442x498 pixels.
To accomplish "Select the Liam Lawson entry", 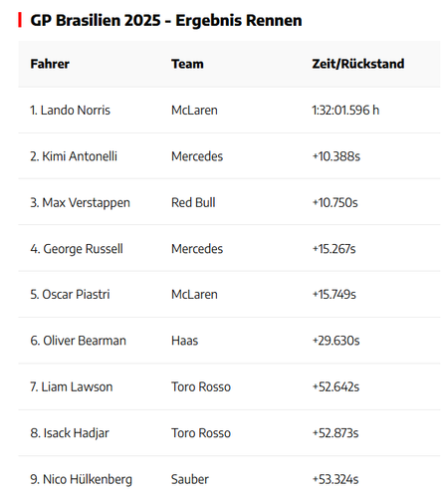I will (72, 387).
